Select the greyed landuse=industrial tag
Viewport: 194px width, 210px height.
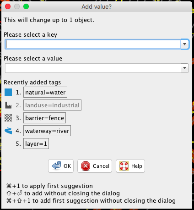(x=52, y=105)
